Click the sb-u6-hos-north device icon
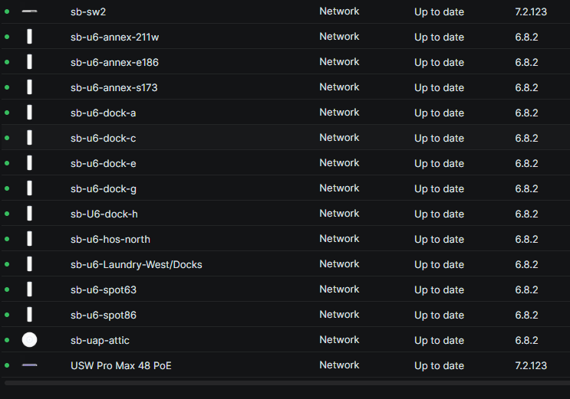 (x=29, y=239)
